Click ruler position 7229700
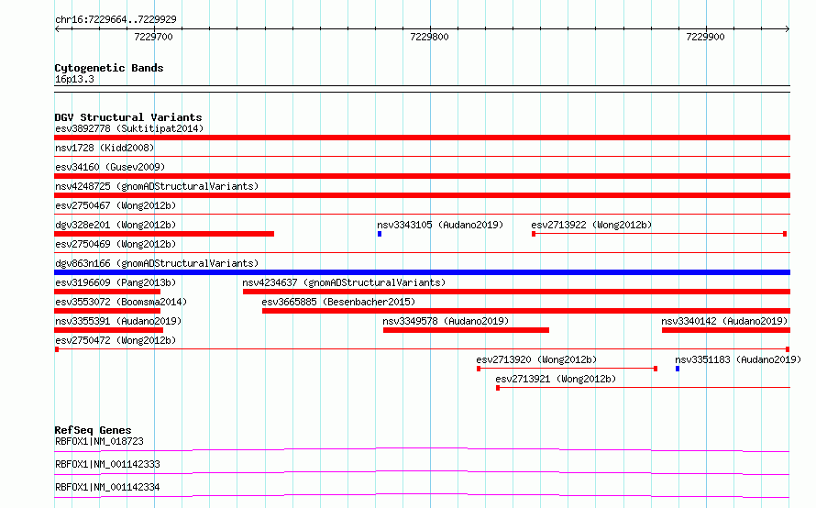The image size is (816, 508). click(153, 37)
